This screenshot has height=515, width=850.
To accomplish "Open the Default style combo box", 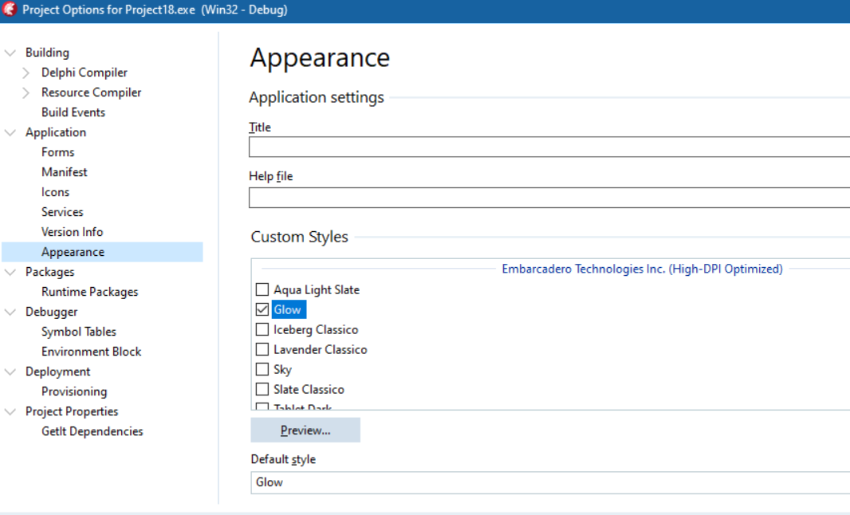I will pyautogui.click(x=550, y=482).
